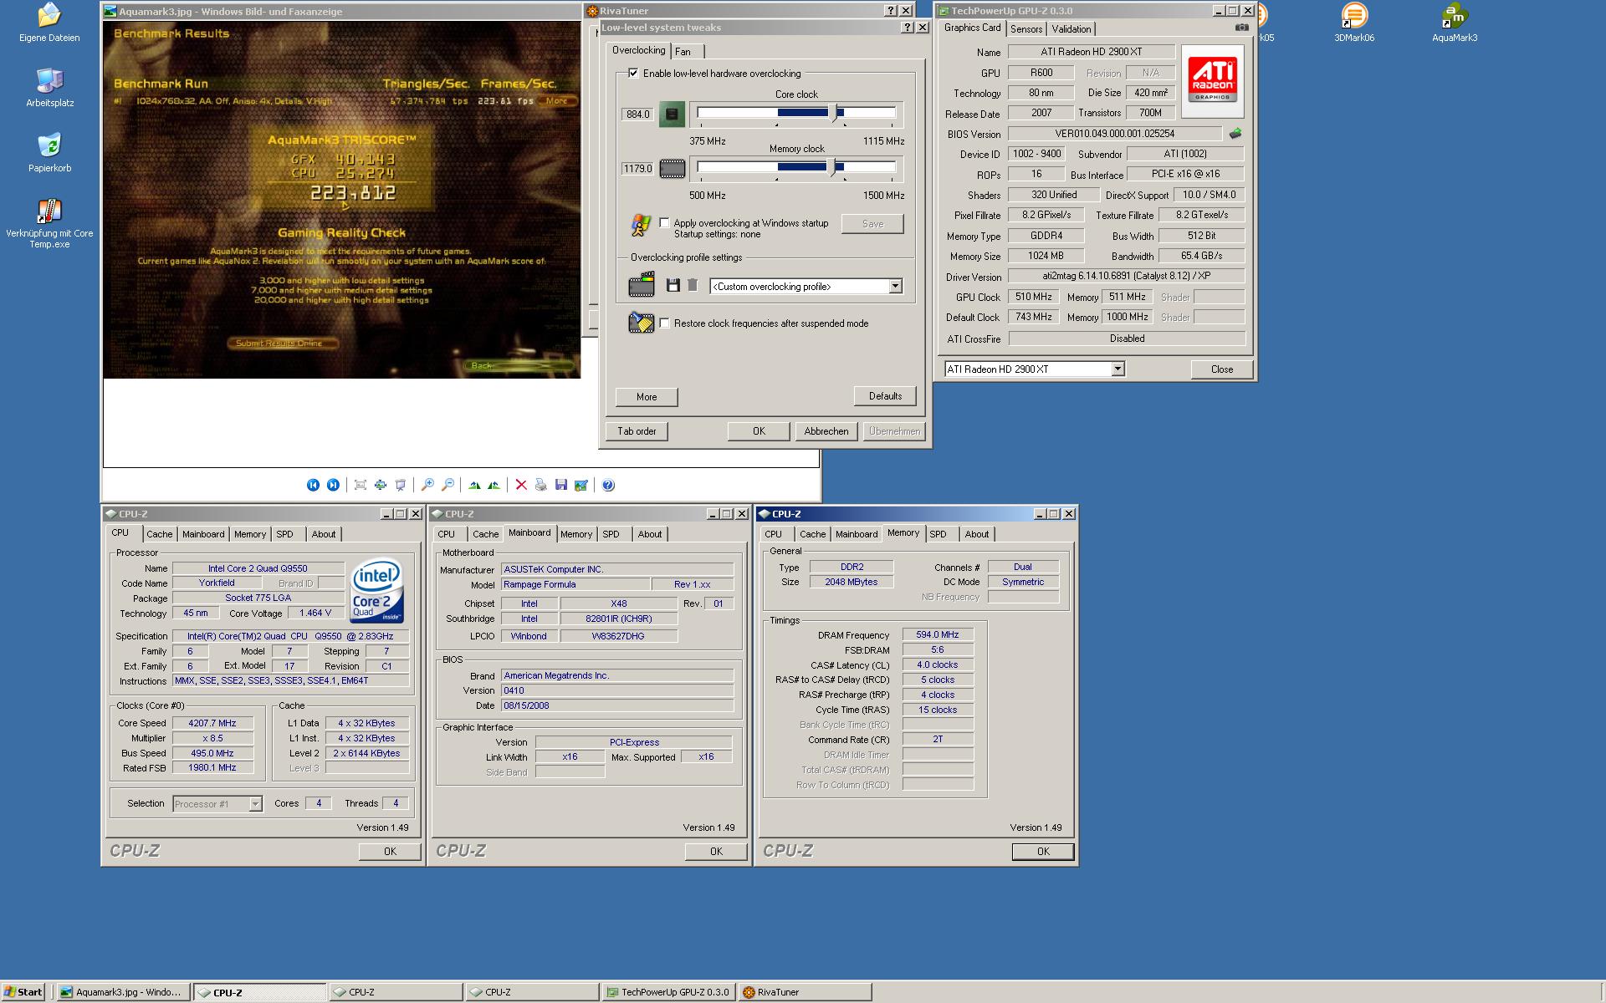Viewport: 1606px width, 1003px height.
Task: Open About tab in Memory CPU-Z window
Action: click(x=976, y=534)
